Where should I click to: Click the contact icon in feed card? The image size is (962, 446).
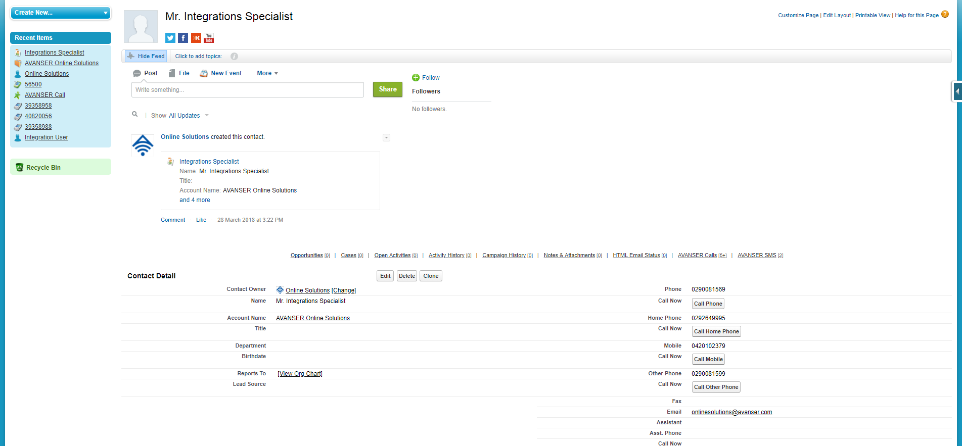coord(171,162)
